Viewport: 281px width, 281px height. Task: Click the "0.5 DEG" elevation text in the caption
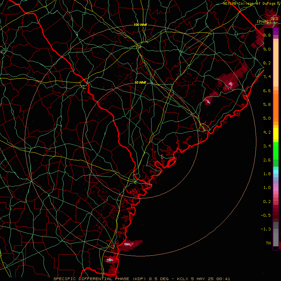pyautogui.click(x=159, y=279)
